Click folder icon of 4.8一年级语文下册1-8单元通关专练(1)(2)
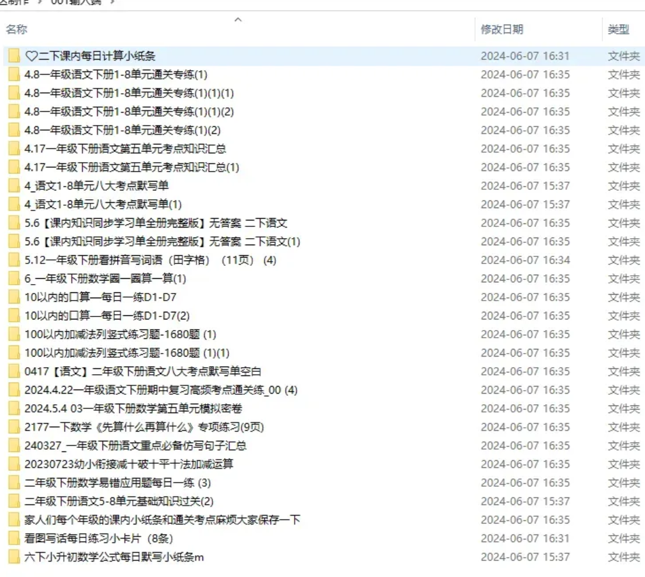 tap(14, 130)
